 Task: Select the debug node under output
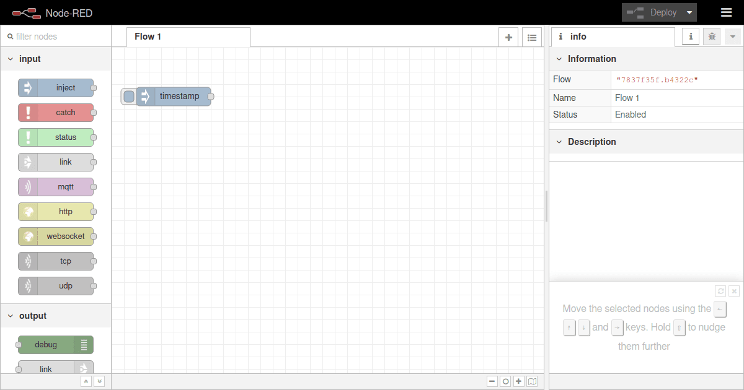[55, 344]
